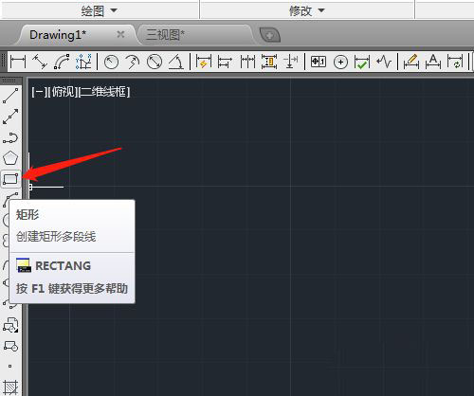Open the dimension Inspection tool
This screenshot has width=474, height=396.
362,62
